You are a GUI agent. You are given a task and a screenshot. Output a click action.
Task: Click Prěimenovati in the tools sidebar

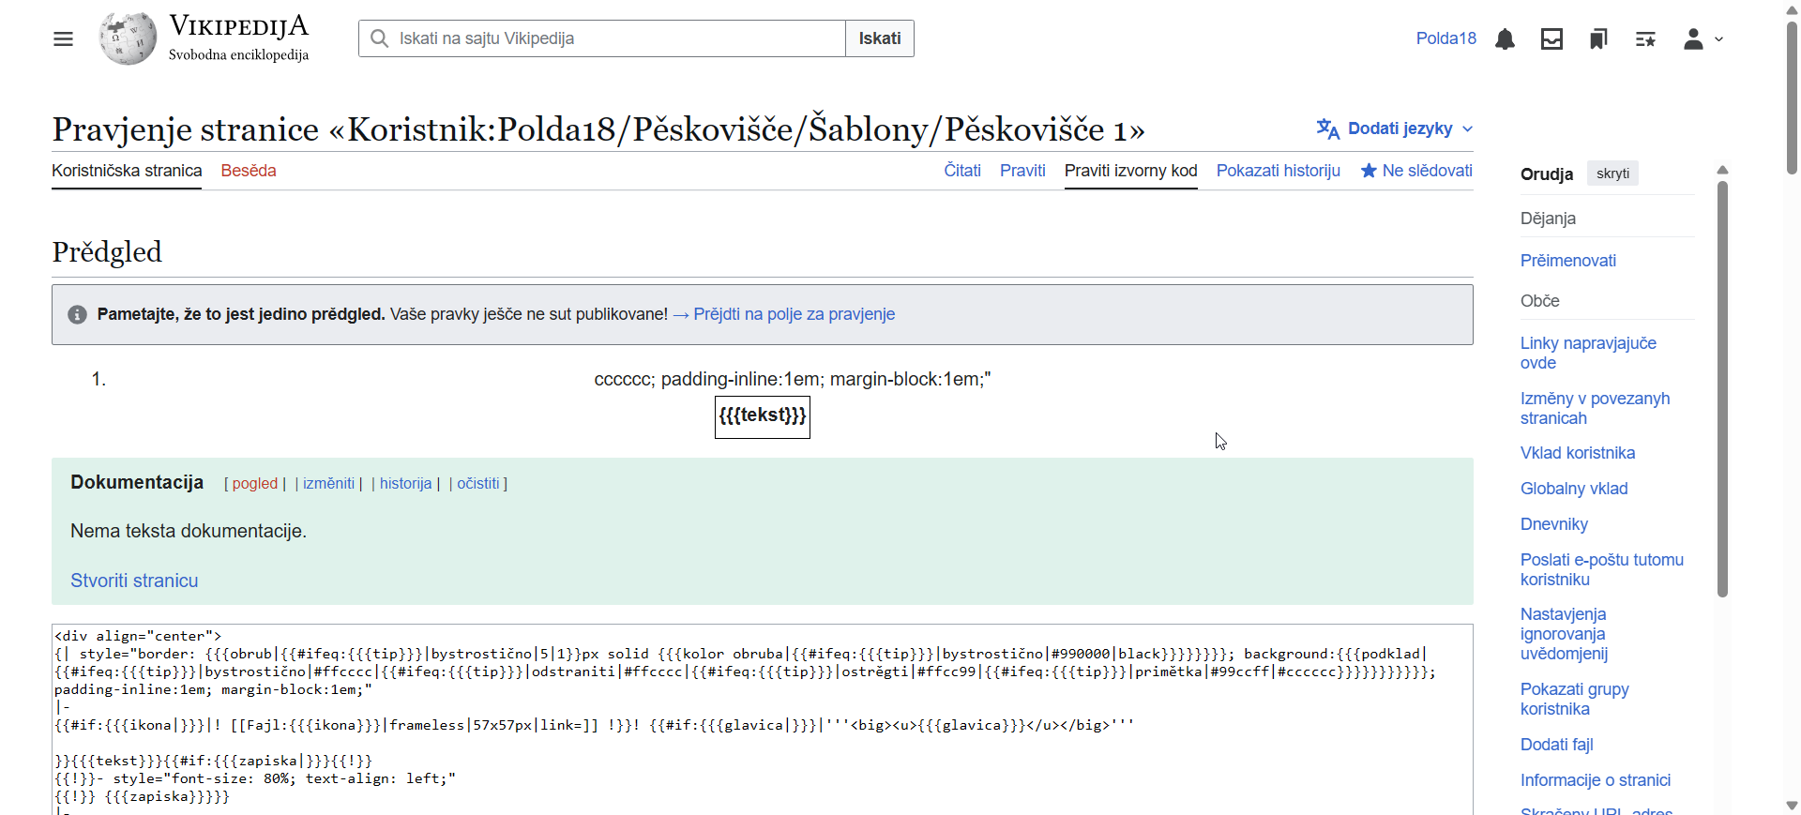(x=1568, y=261)
